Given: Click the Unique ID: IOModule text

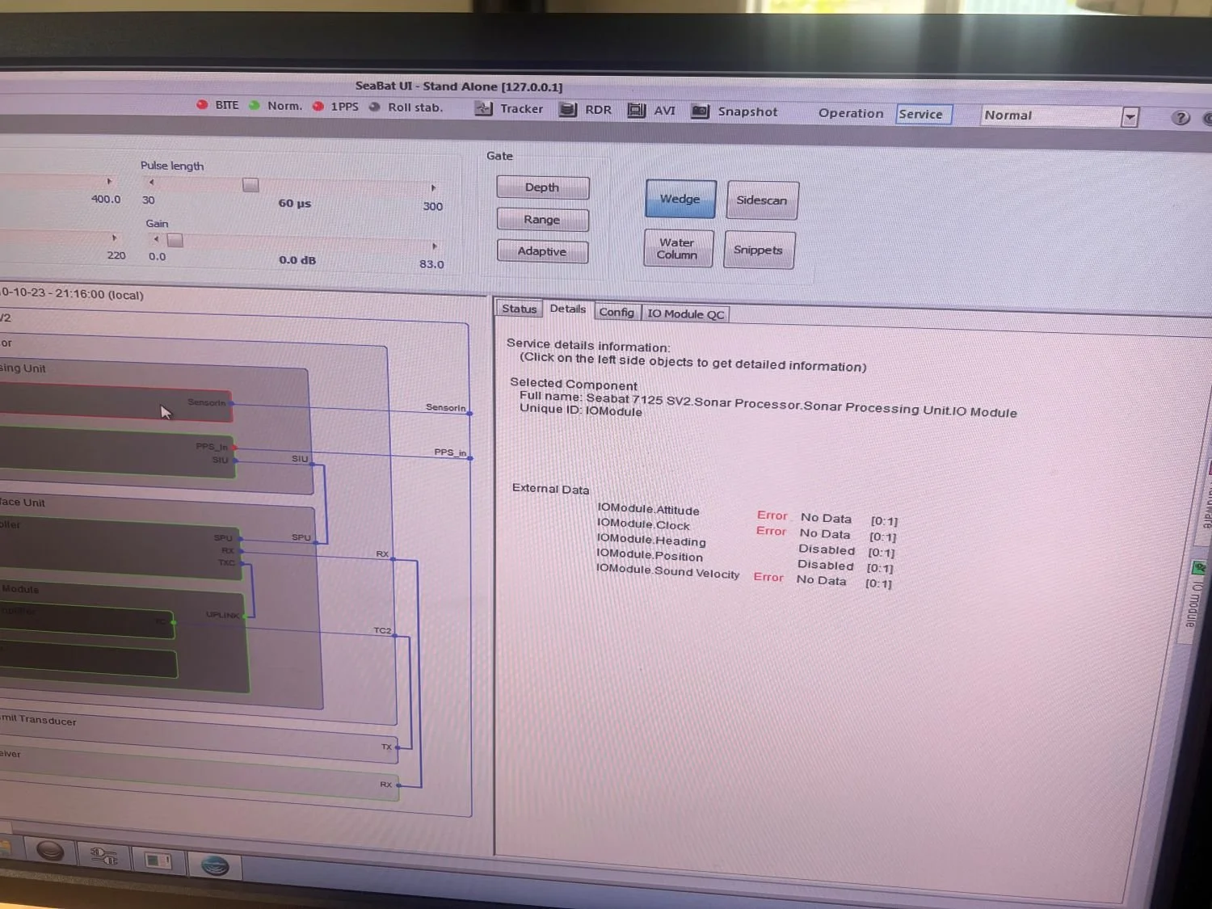Looking at the screenshot, I should pyautogui.click(x=581, y=410).
